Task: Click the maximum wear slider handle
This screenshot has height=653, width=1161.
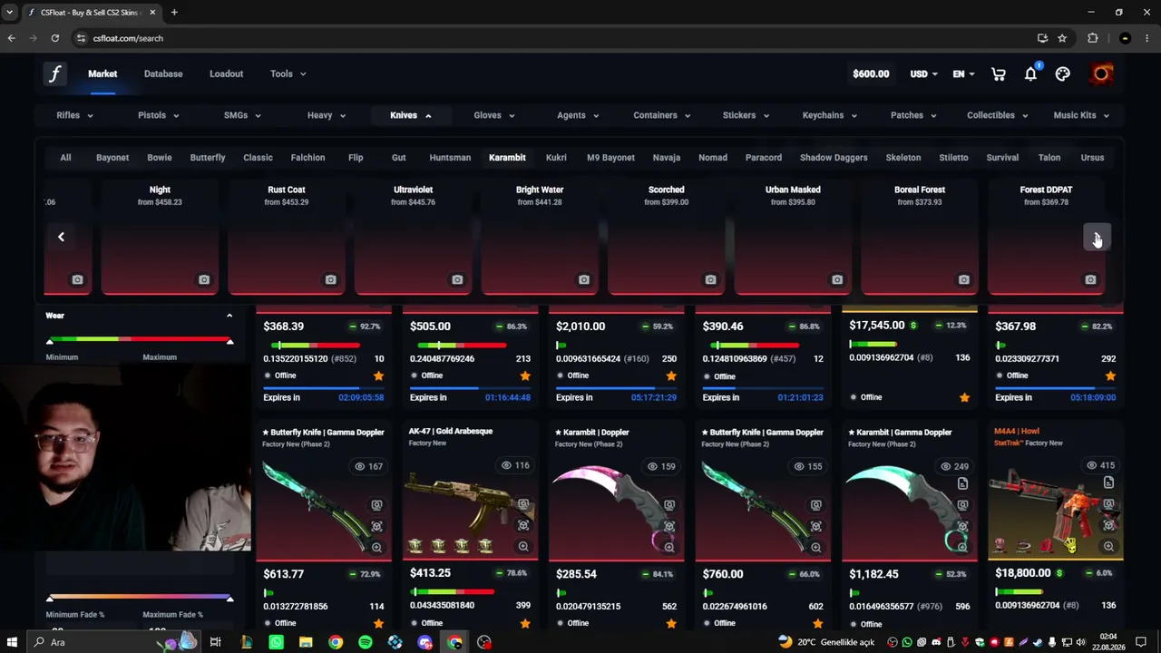Action: click(229, 341)
